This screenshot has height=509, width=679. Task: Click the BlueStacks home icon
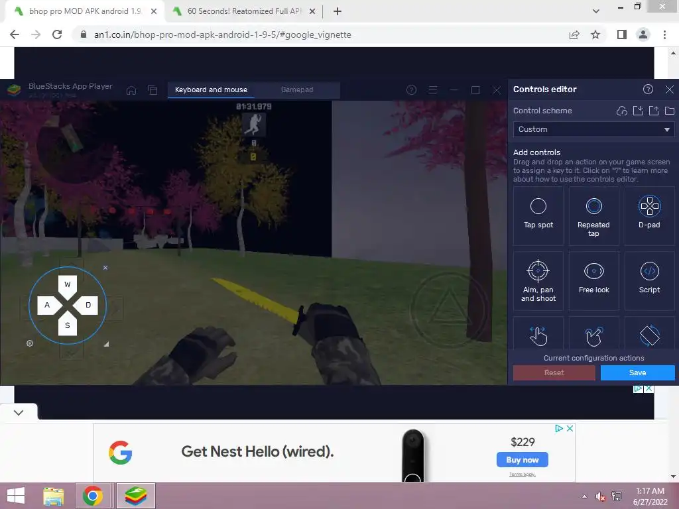(x=131, y=90)
